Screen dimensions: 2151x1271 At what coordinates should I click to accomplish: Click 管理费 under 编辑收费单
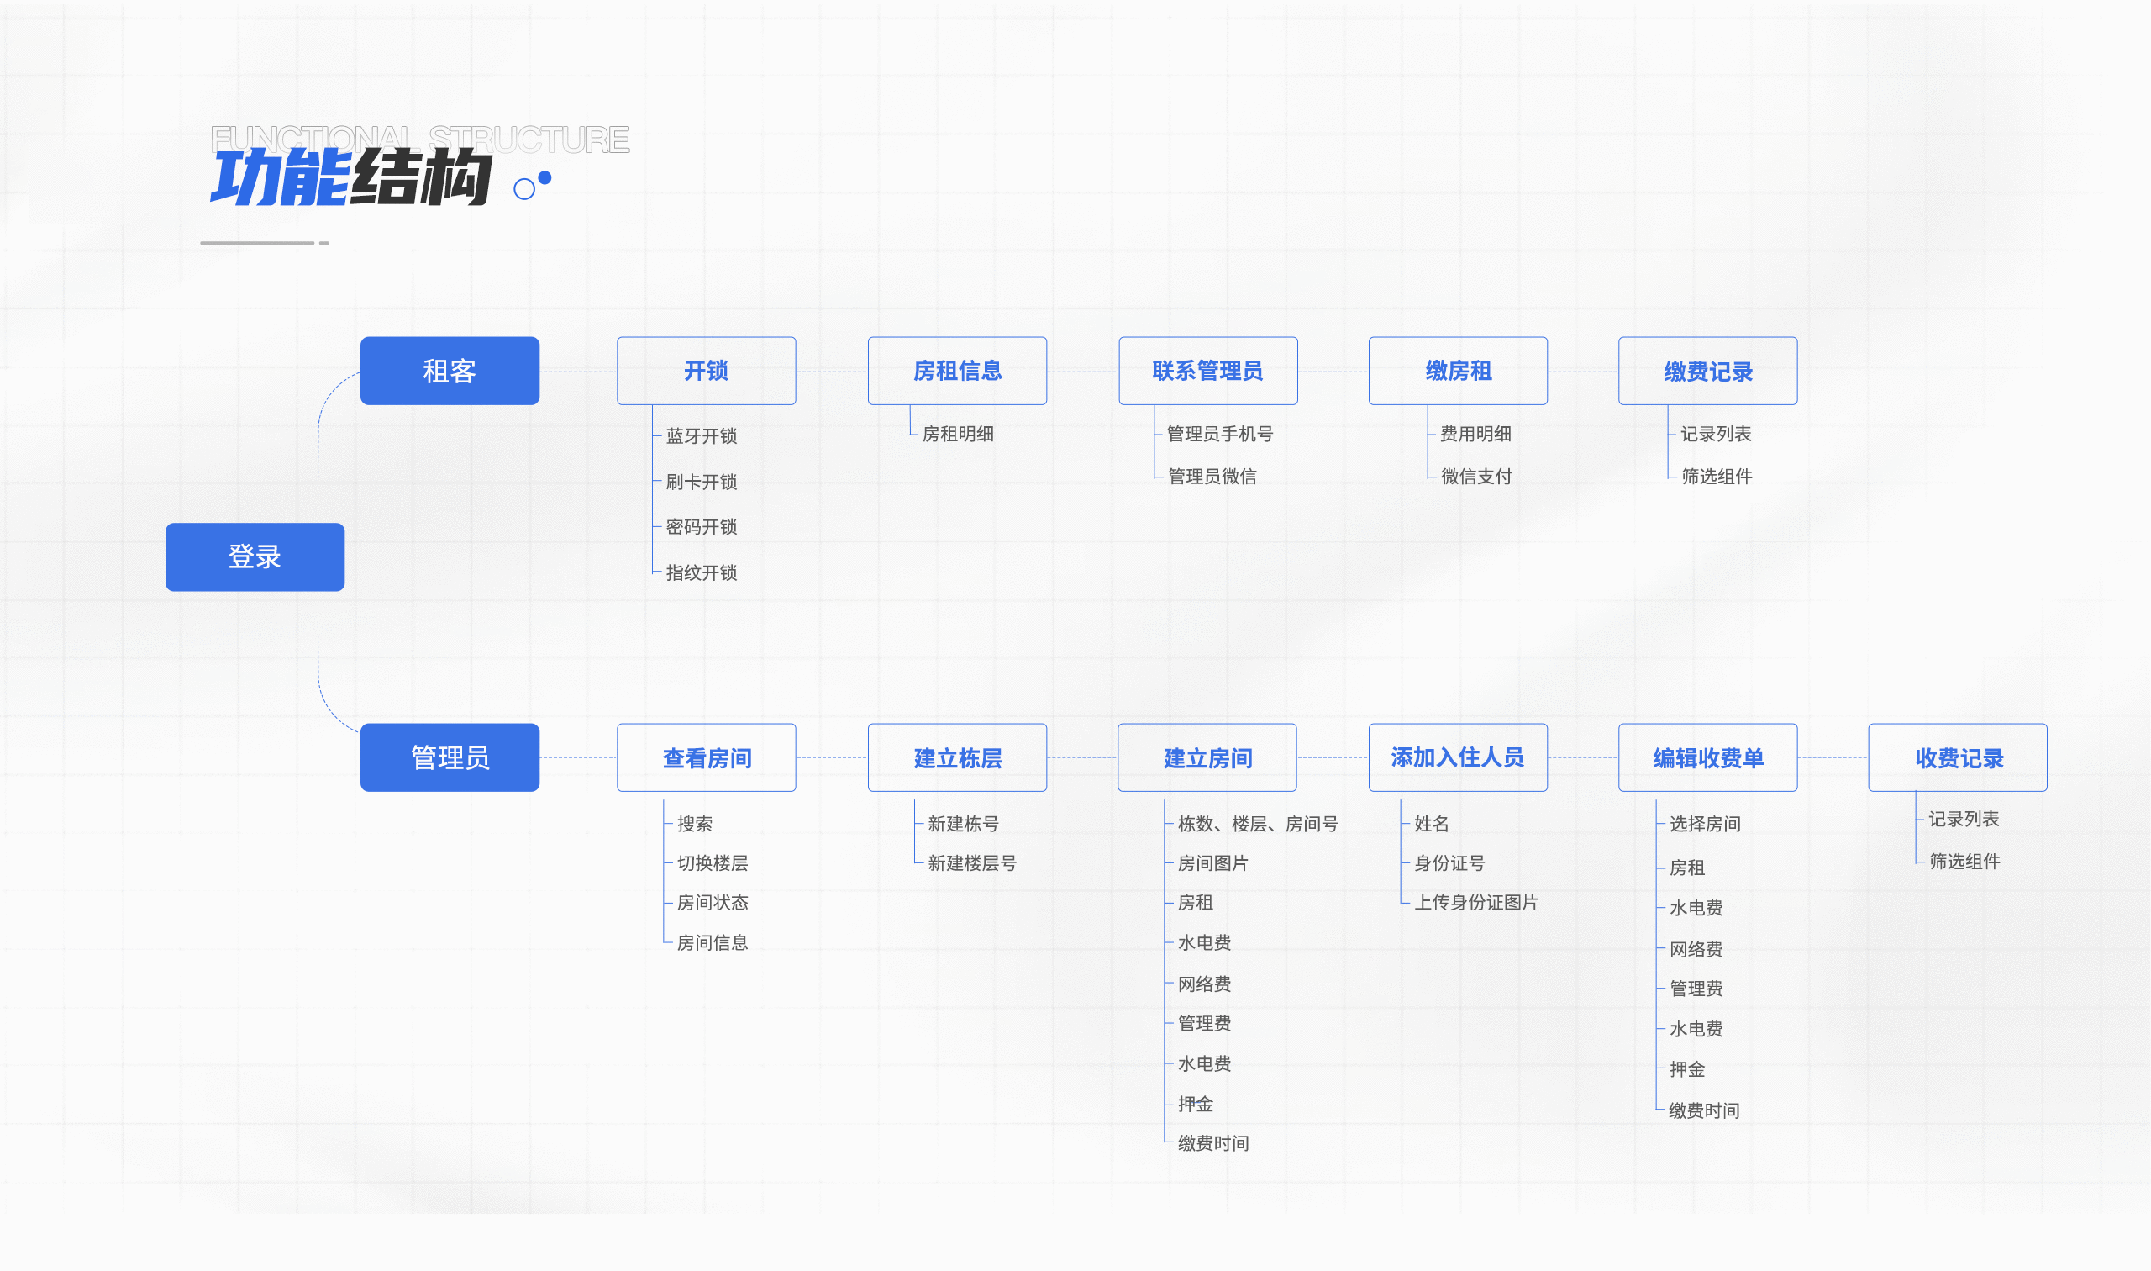click(1696, 989)
